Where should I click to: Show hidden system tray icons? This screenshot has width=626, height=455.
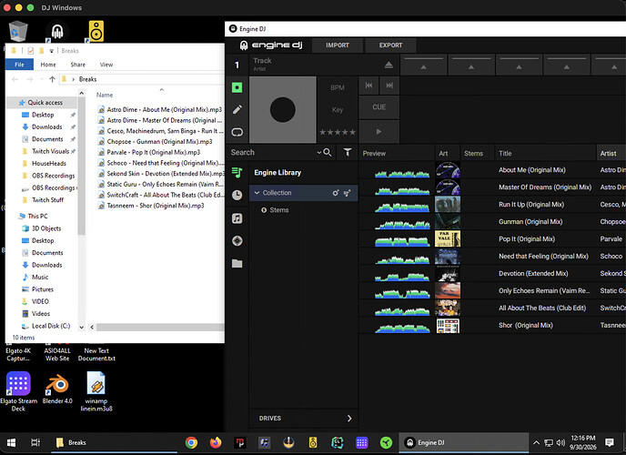click(x=536, y=442)
